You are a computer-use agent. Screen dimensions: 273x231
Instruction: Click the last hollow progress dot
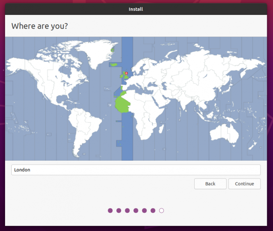click(x=161, y=211)
